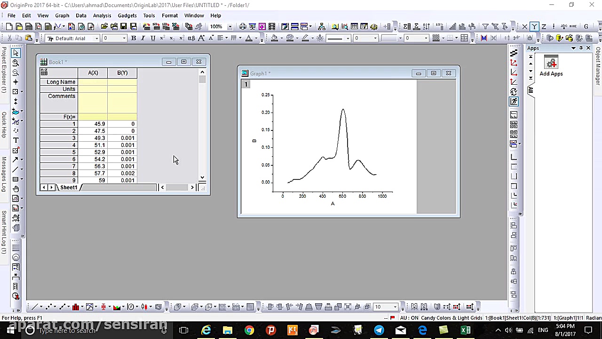Activate the Zoom In tool

click(x=16, y=63)
